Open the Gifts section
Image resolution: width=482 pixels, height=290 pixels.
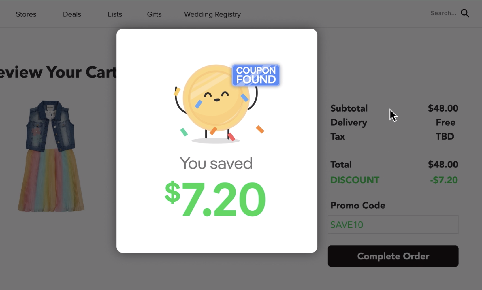tap(154, 14)
